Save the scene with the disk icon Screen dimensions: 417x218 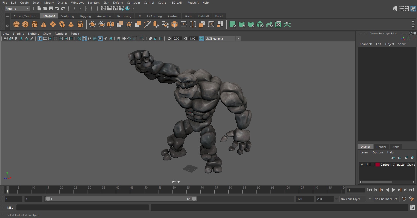[x=51, y=9]
